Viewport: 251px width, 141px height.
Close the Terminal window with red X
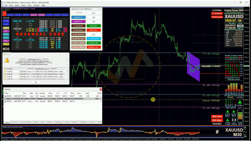click(x=101, y=89)
